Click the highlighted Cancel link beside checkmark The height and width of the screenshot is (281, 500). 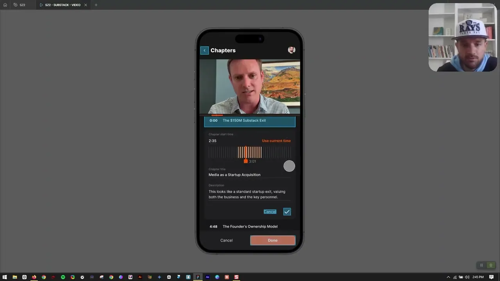click(270, 212)
